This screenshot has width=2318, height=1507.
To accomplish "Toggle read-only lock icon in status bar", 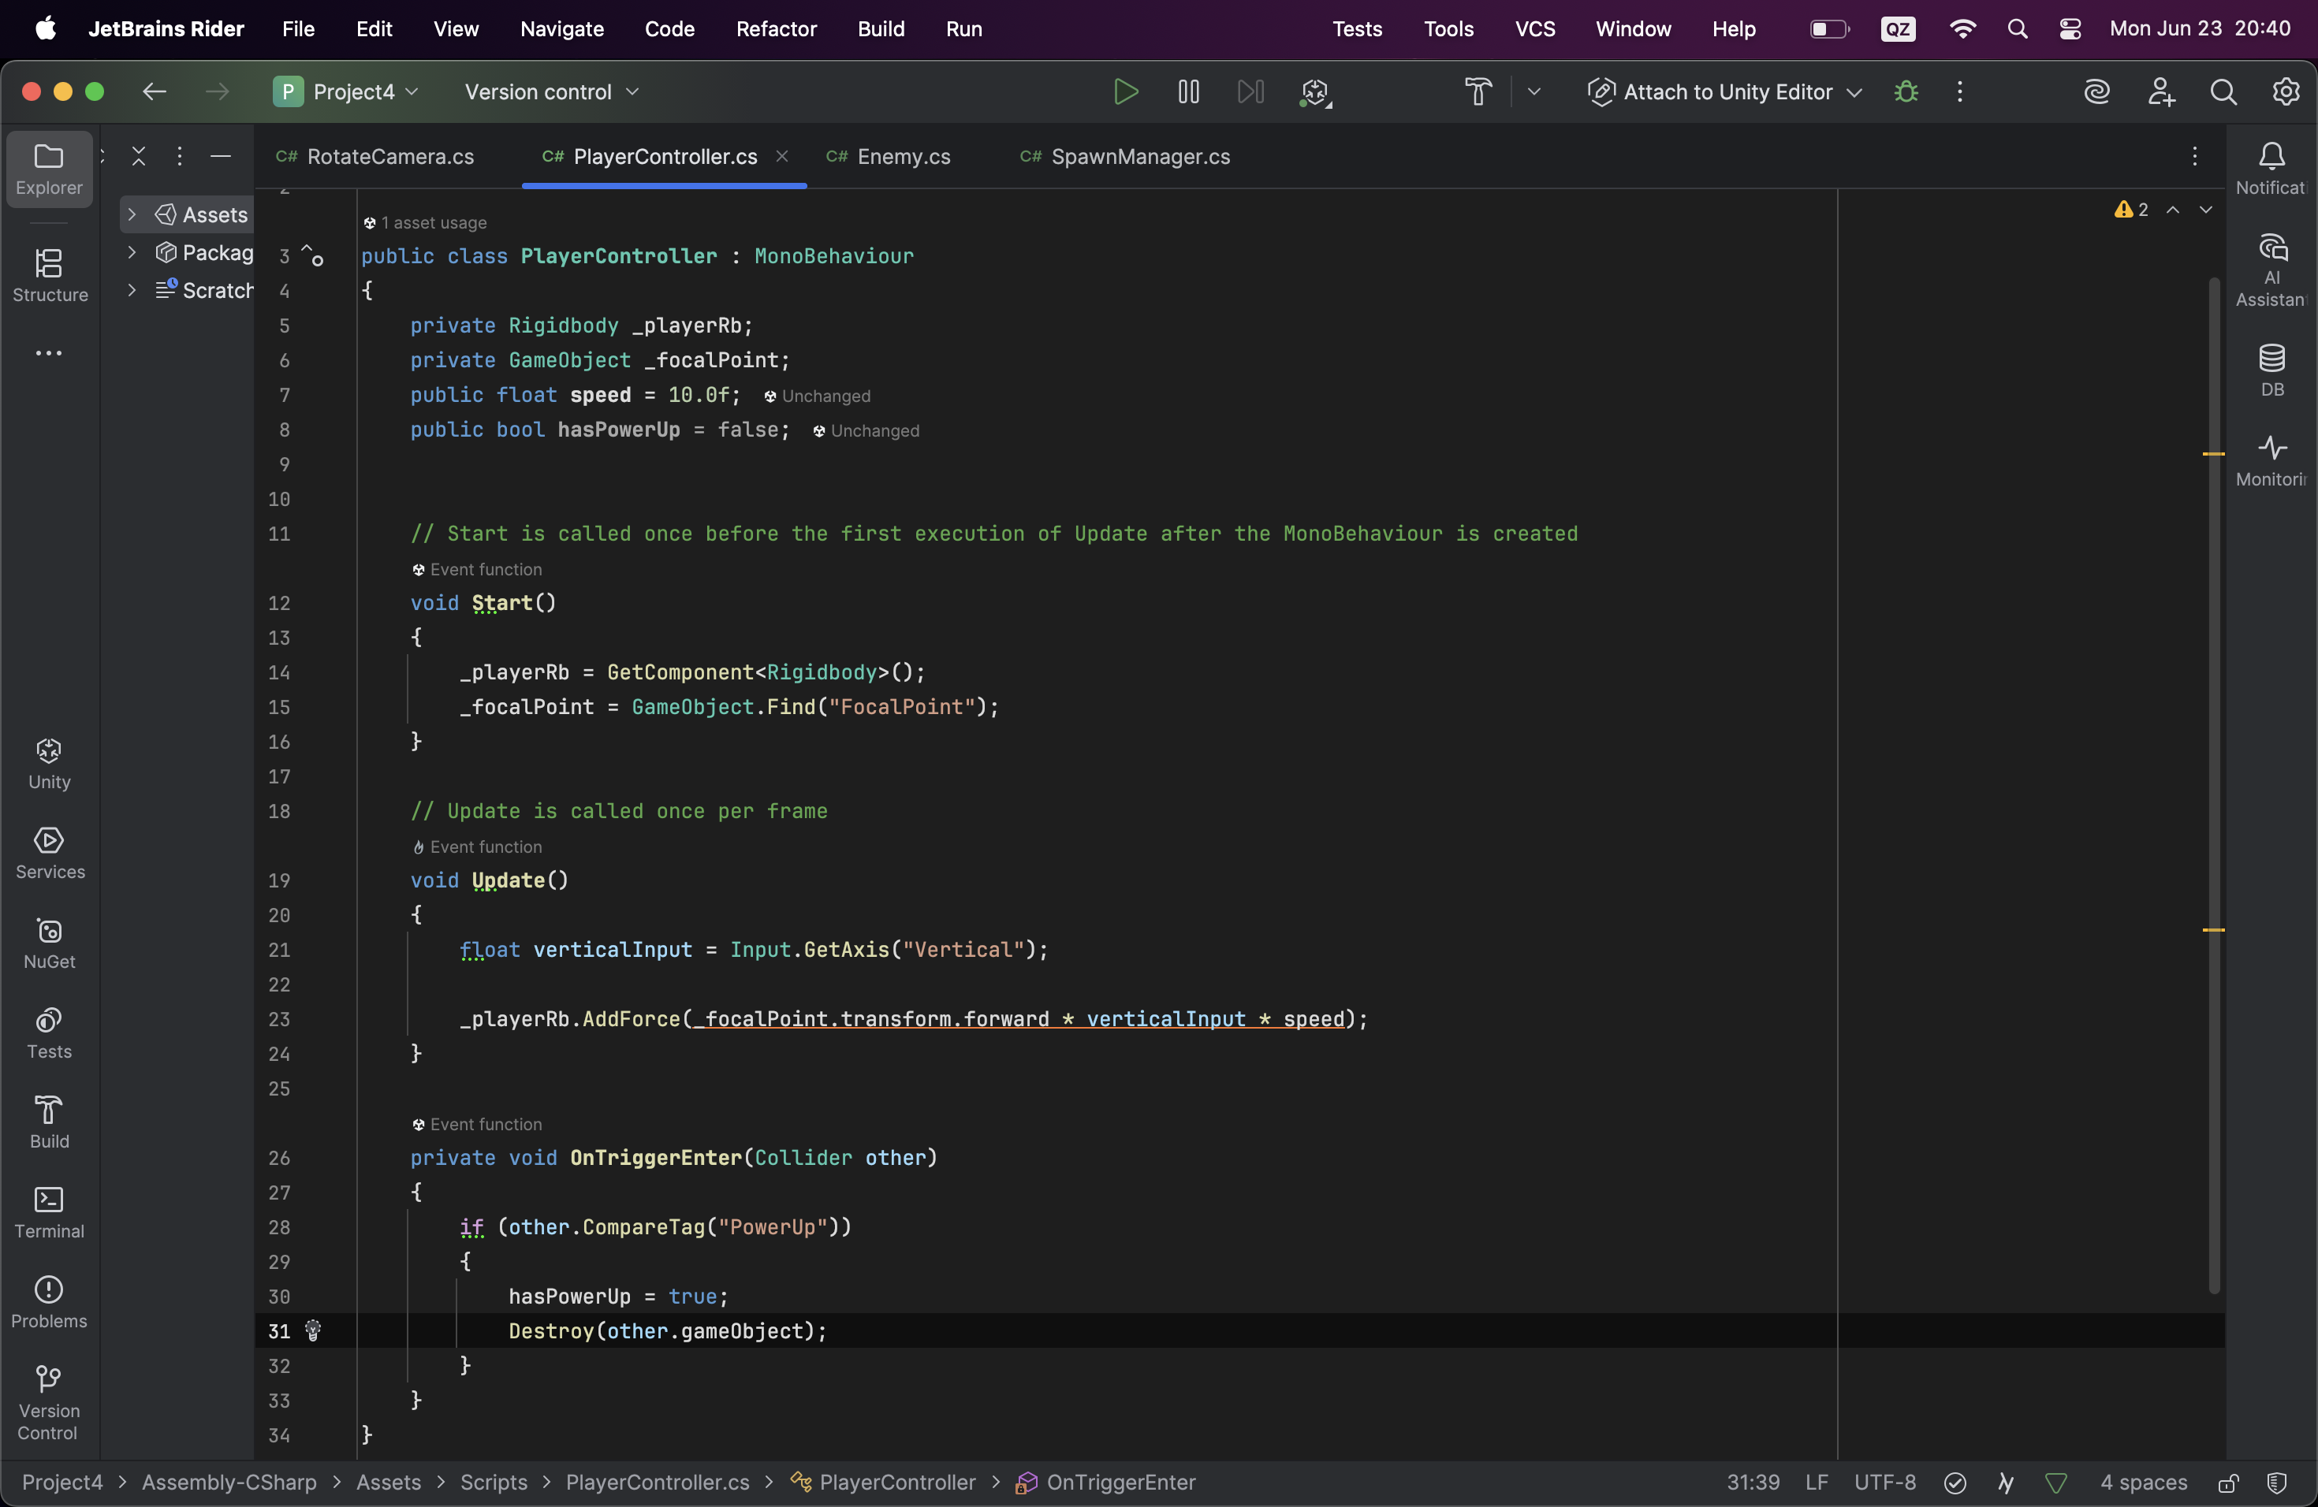I will pyautogui.click(x=2228, y=1483).
